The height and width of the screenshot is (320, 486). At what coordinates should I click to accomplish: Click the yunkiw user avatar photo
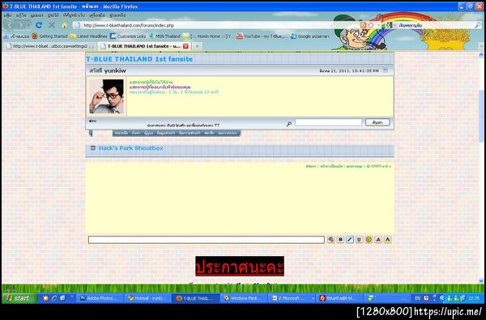pyautogui.click(x=106, y=96)
